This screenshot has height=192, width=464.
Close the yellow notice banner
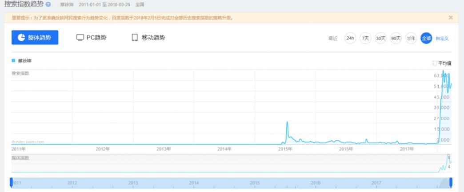450,18
